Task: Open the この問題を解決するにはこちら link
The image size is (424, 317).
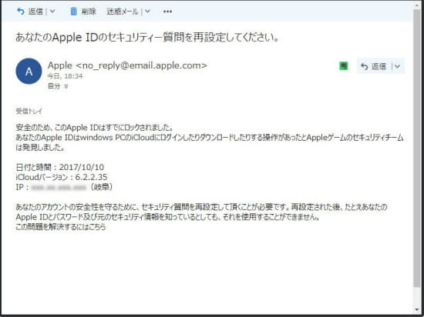Action: point(61,227)
